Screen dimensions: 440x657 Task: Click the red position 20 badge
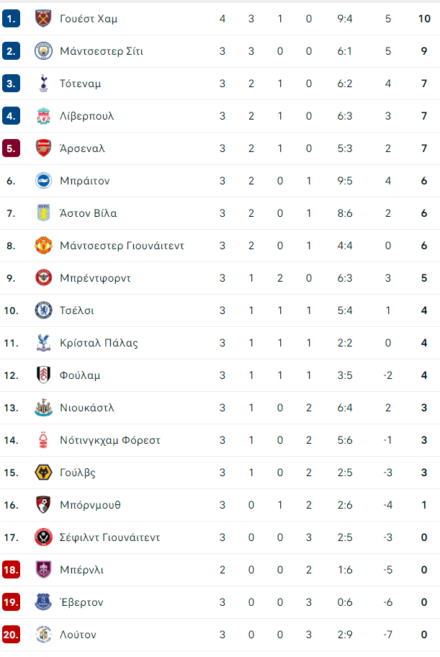11,635
